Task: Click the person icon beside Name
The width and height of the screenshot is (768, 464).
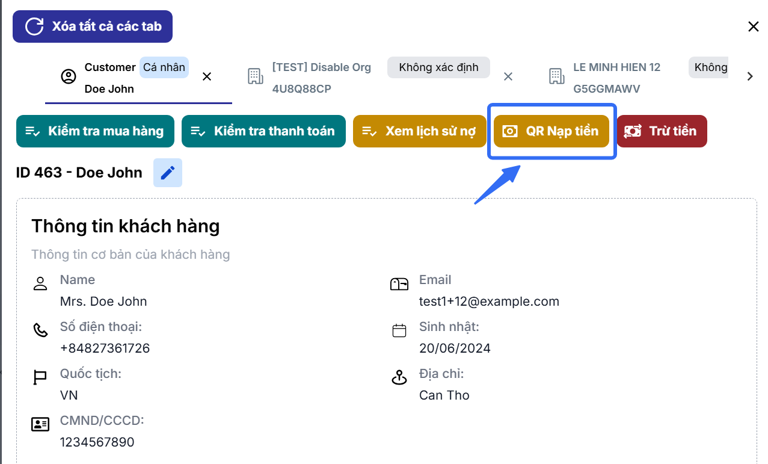Action: point(40,284)
